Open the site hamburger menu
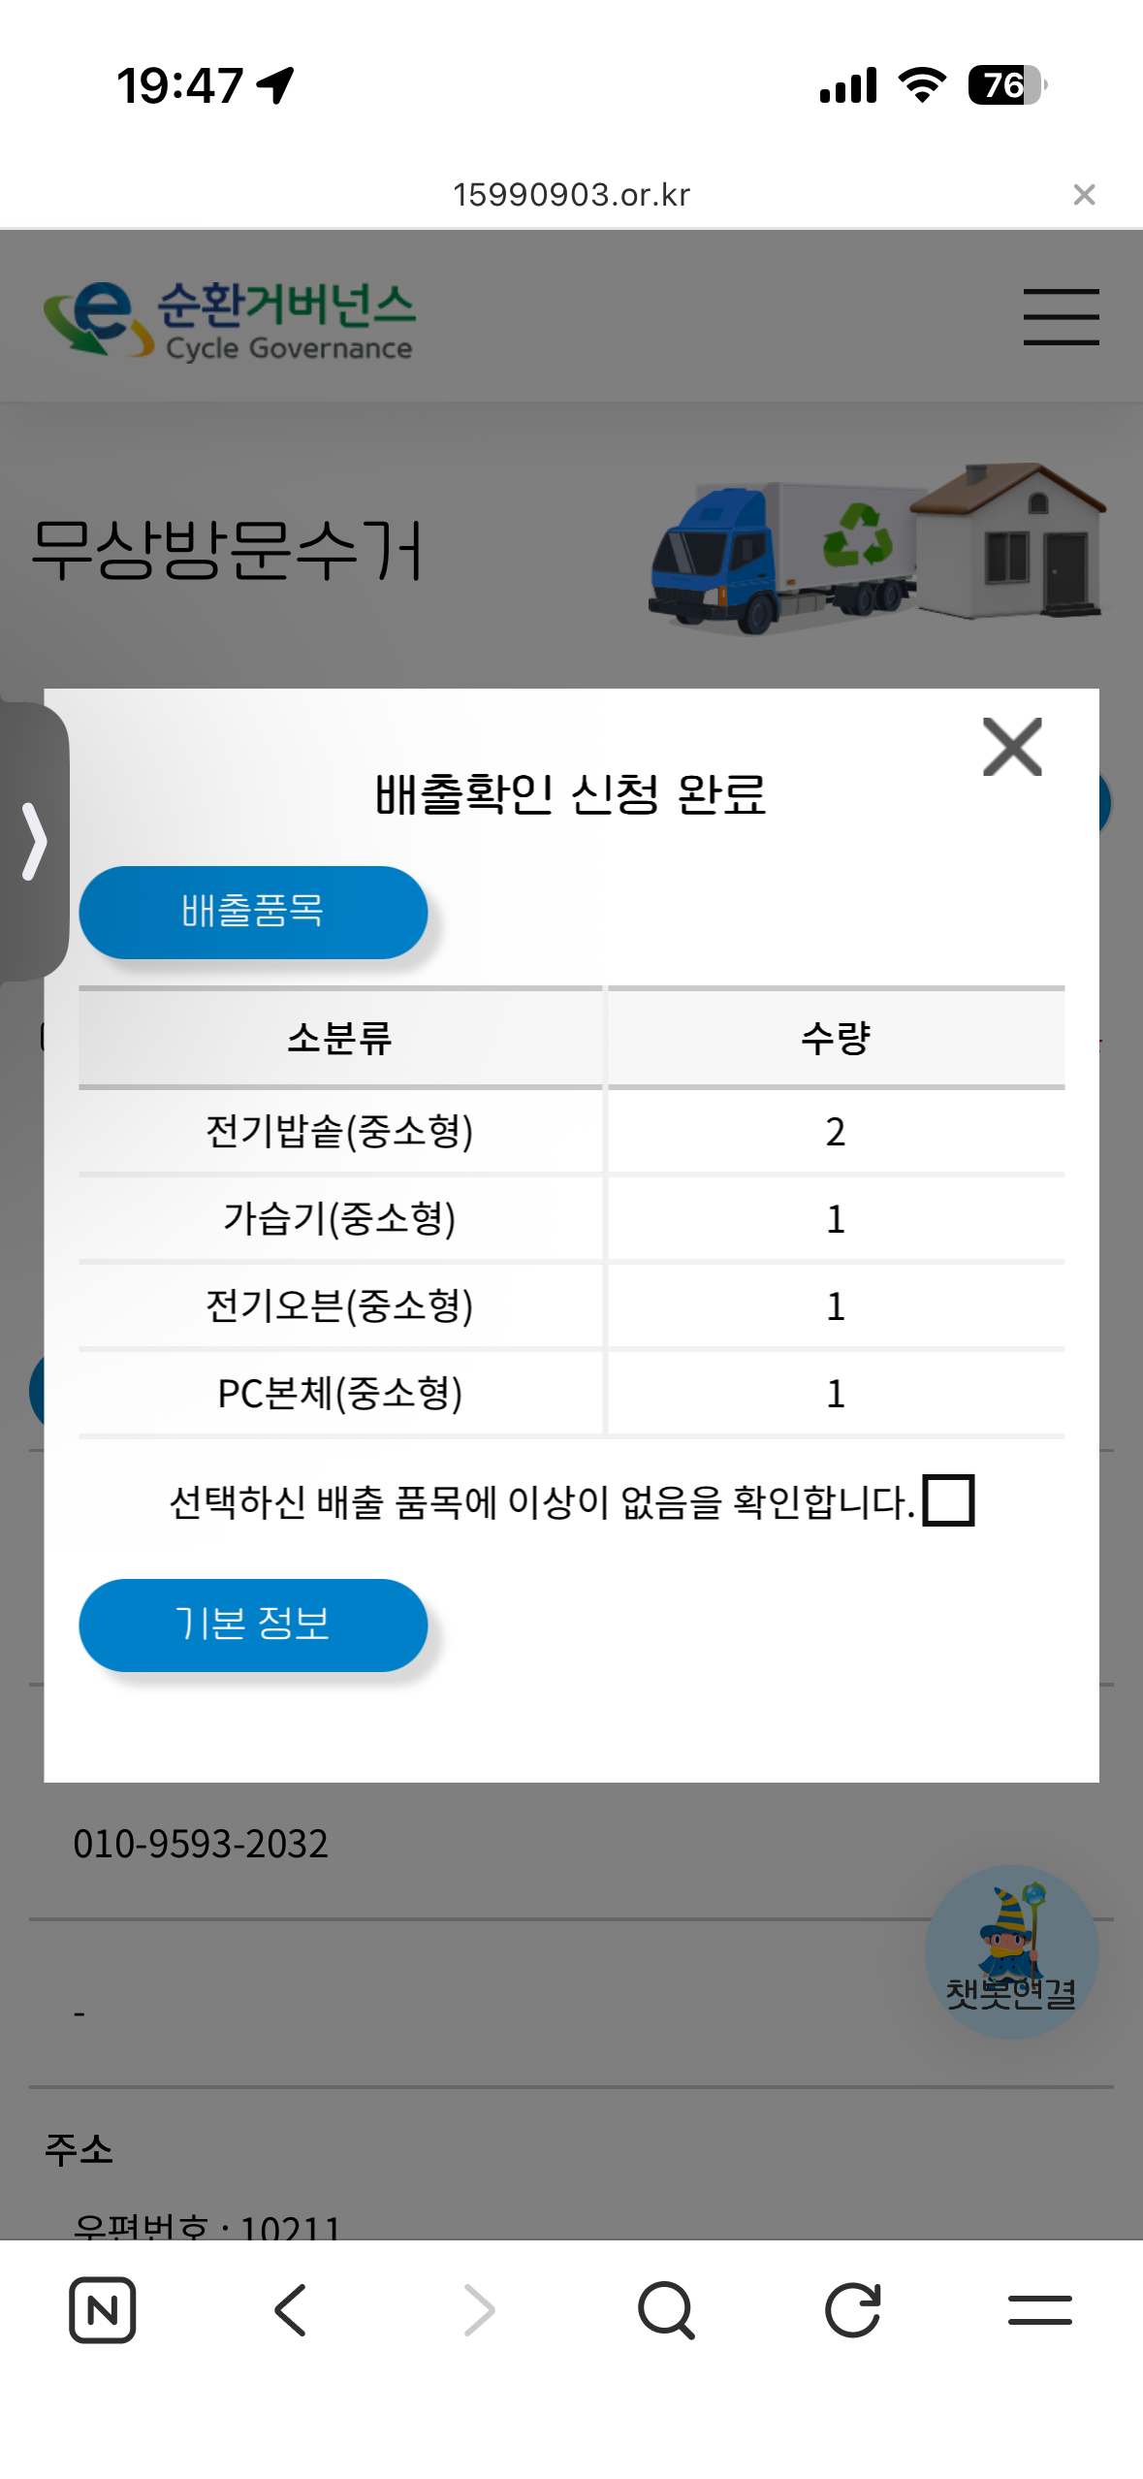Screen dimensions: 1143x2479 [x=1061, y=316]
